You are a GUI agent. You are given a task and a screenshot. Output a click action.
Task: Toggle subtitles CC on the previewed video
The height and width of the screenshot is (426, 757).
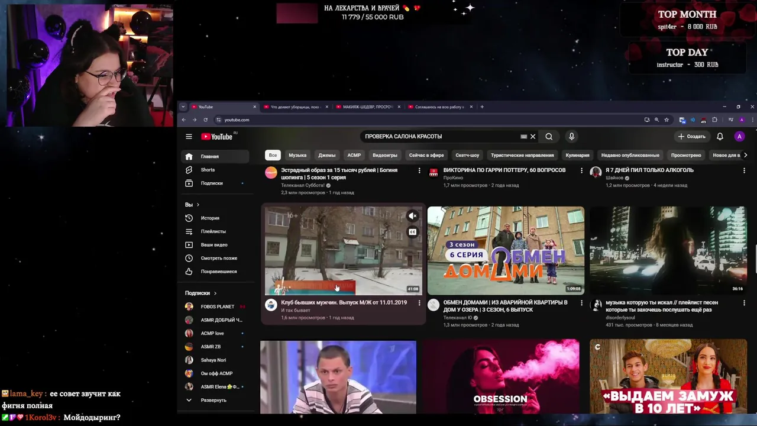click(x=413, y=232)
